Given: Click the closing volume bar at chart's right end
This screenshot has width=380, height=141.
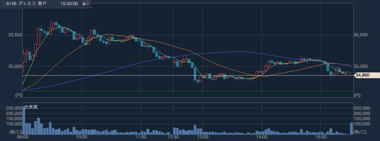Looking at the screenshot, I should pyautogui.click(x=351, y=128).
